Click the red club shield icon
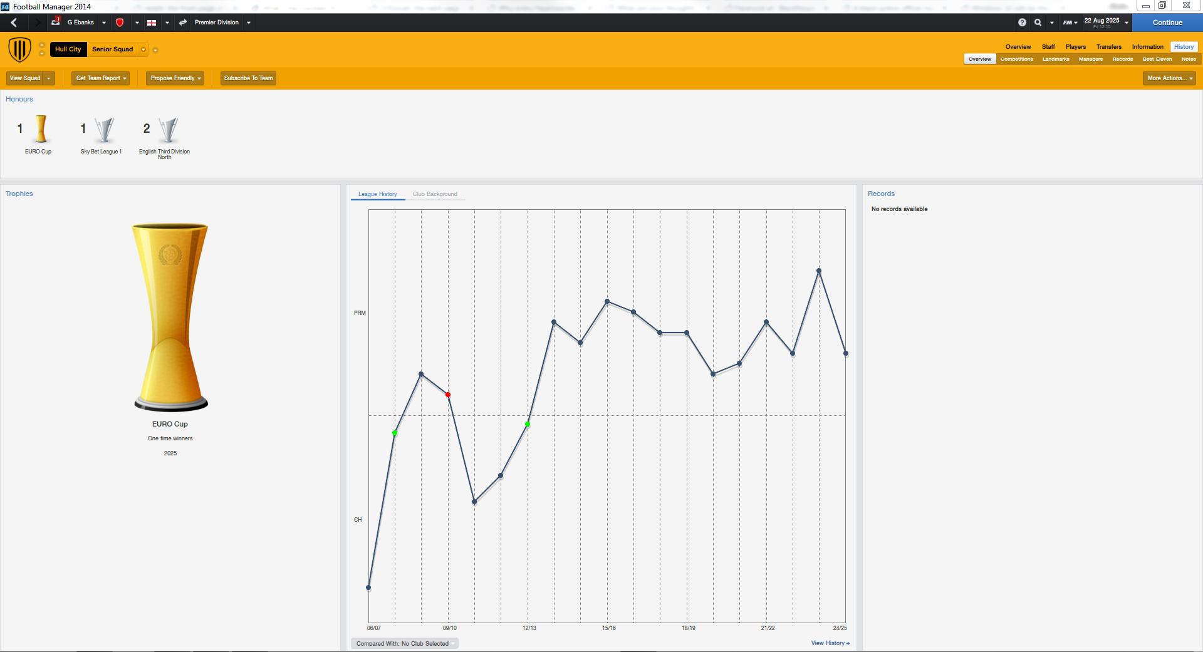1203x652 pixels. click(x=120, y=23)
